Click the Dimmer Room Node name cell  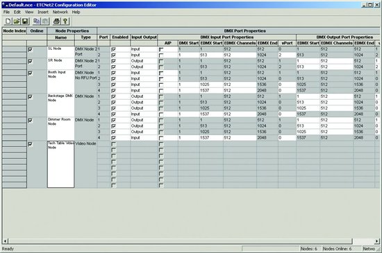pos(60,128)
